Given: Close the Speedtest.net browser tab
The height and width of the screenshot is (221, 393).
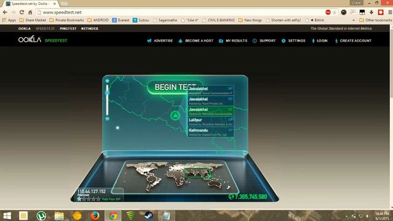Looking at the screenshot, I should [x=55, y=4].
